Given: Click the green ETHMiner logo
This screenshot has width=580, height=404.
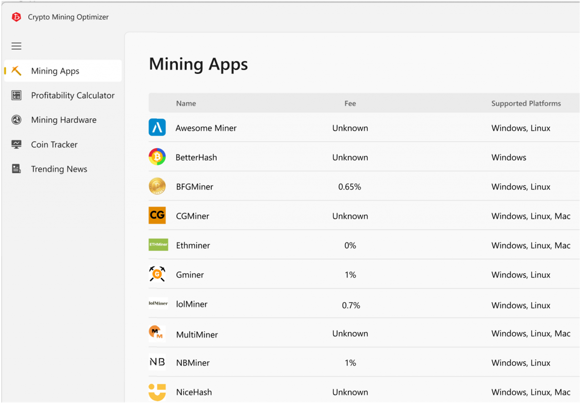Looking at the screenshot, I should [158, 245].
